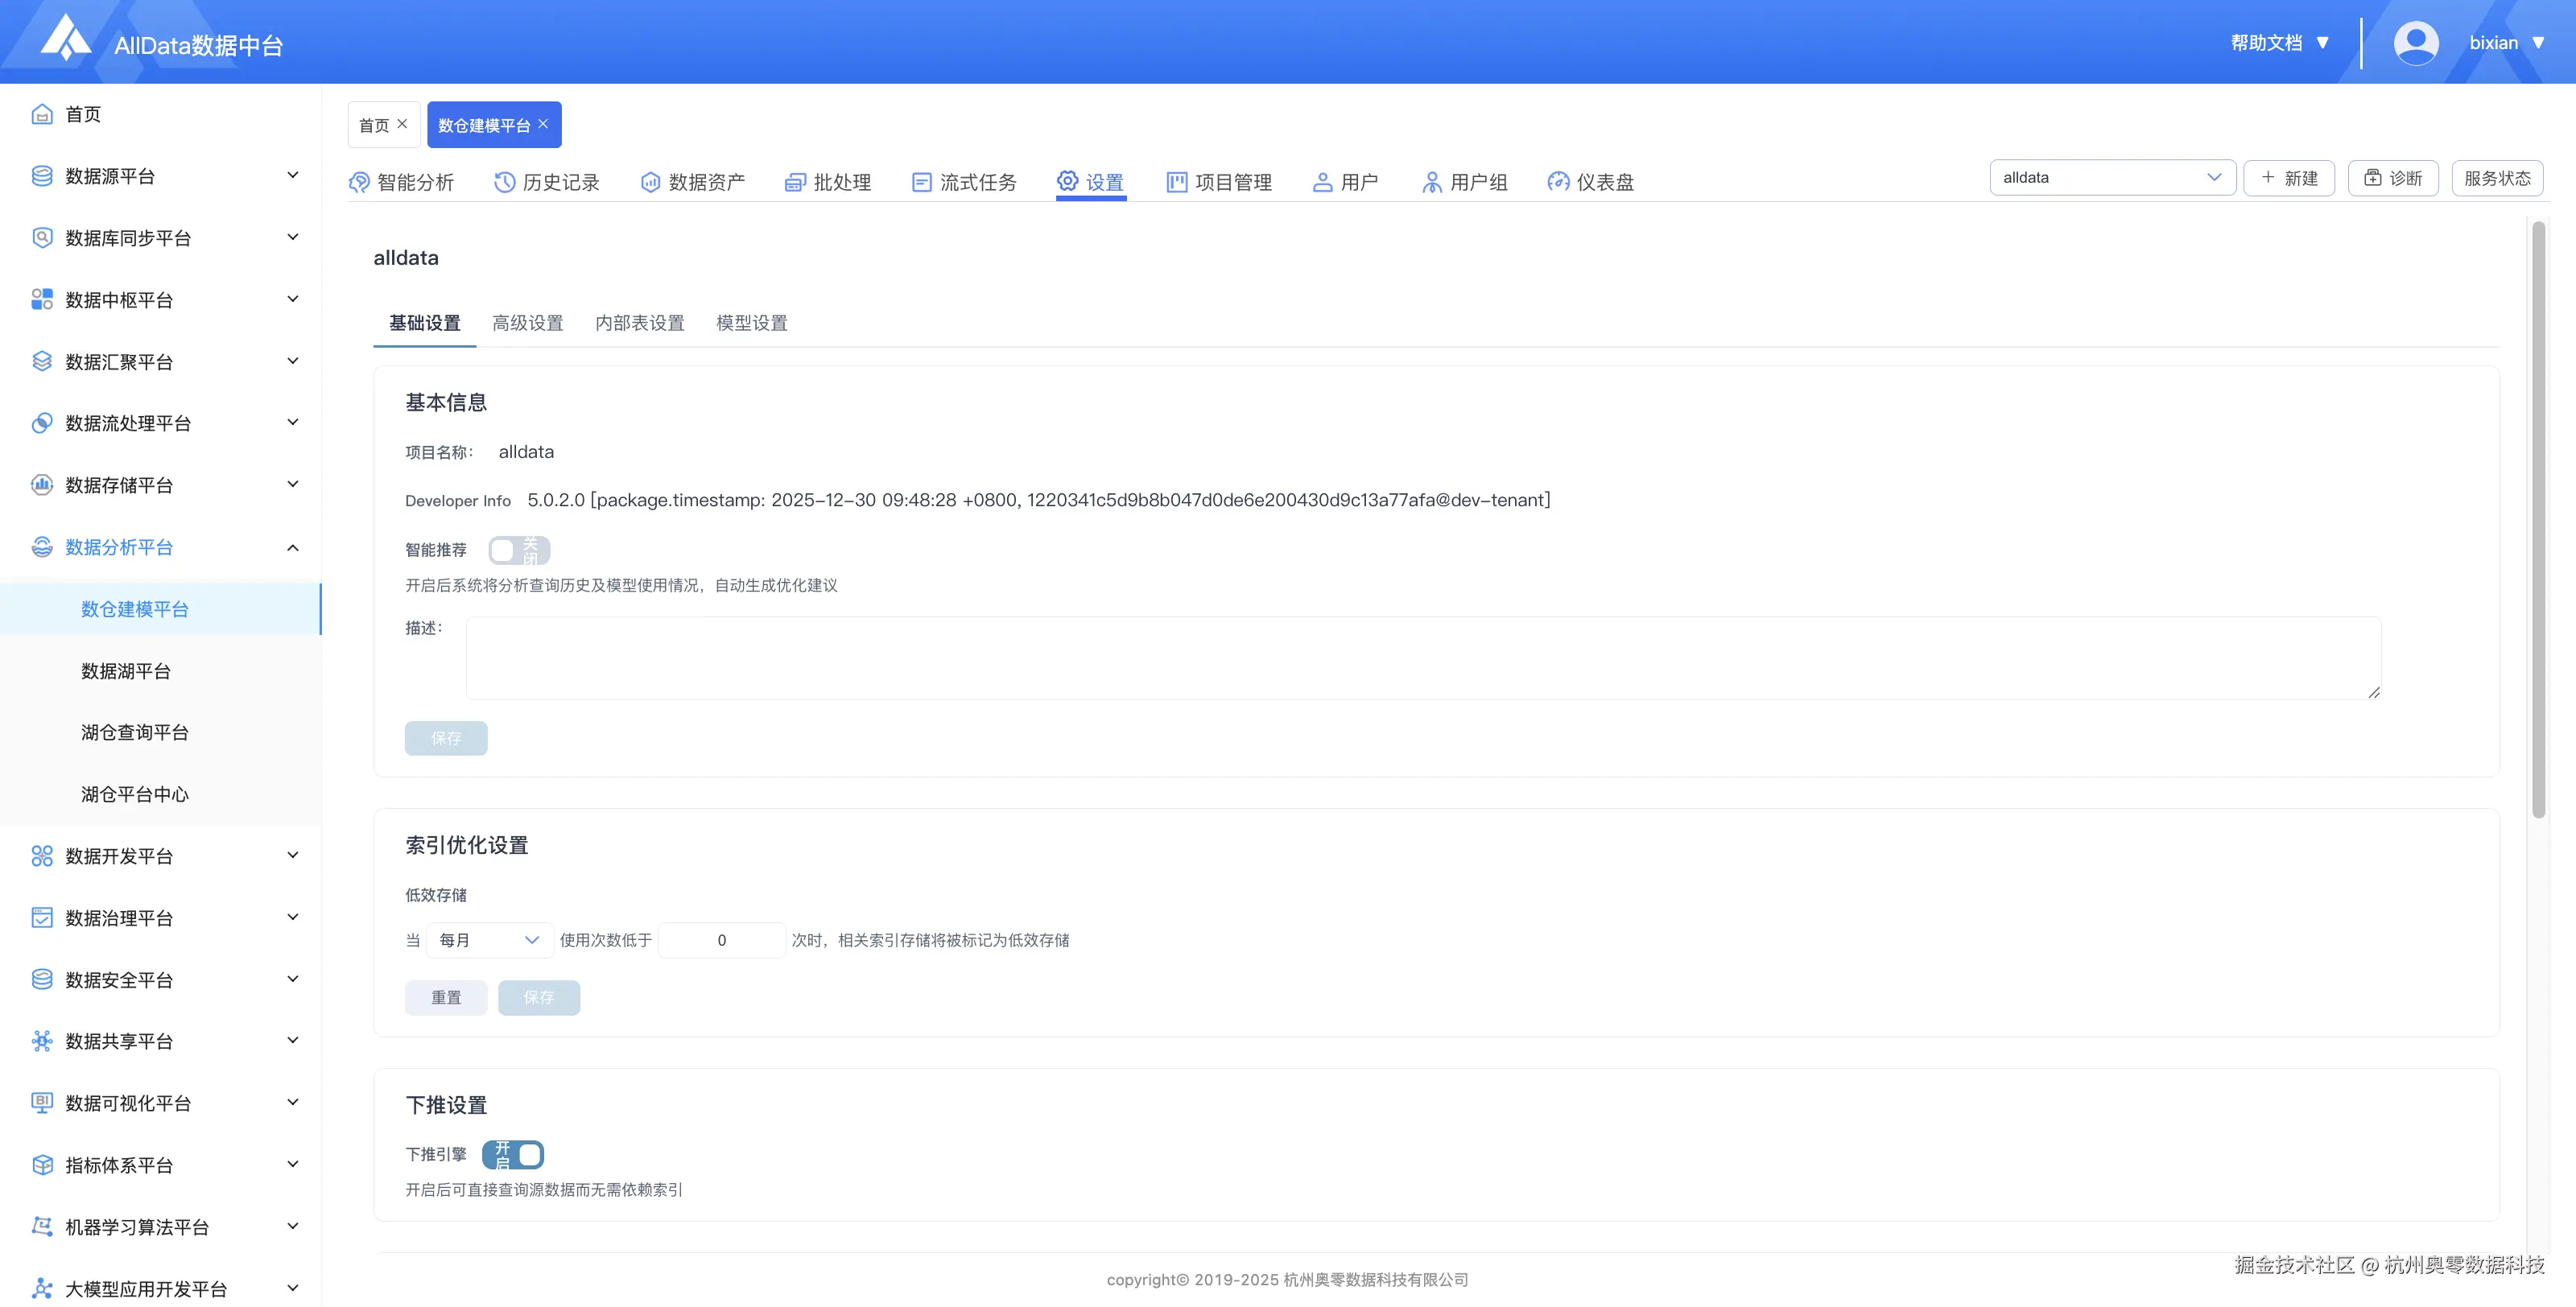Enable the 智能推荐 switch
The image size is (2576, 1307).
point(518,550)
